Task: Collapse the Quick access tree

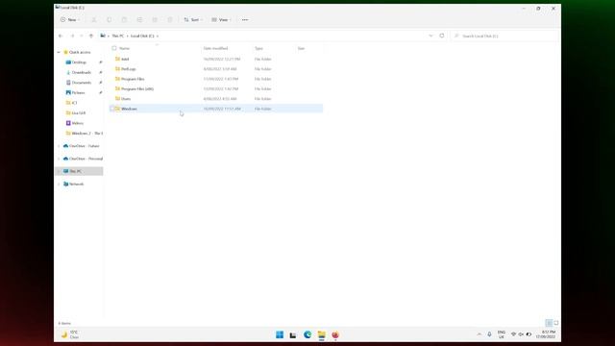Action: (x=59, y=52)
